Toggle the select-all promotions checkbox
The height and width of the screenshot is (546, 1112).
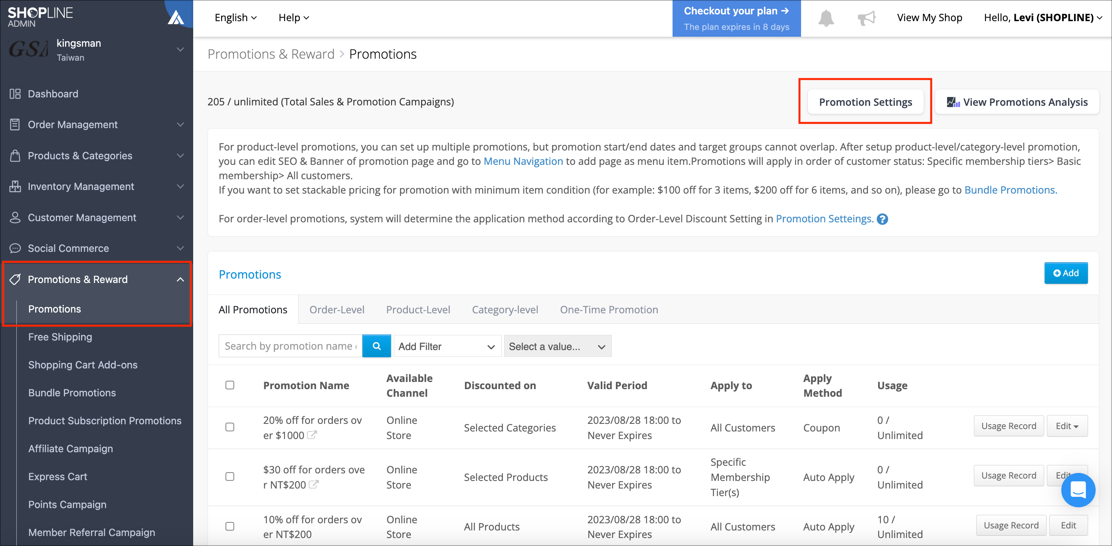click(x=230, y=385)
